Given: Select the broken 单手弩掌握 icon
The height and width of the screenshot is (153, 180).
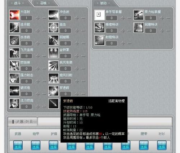Looking at the screenshot, I should click(x=99, y=15).
